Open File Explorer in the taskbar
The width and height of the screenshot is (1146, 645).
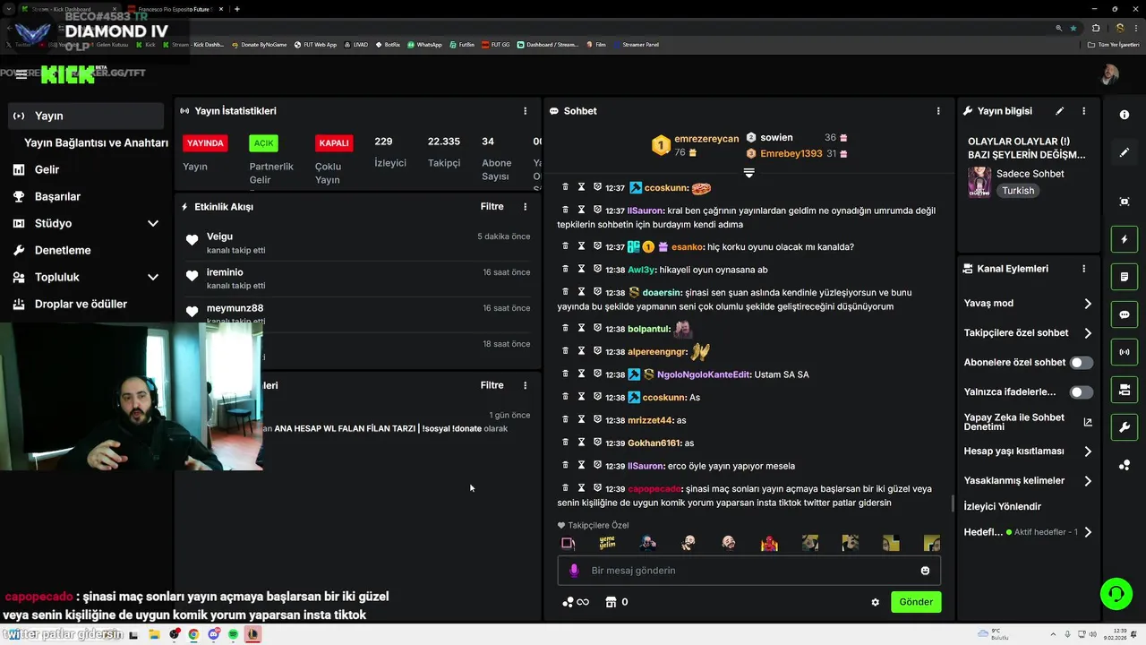154,634
